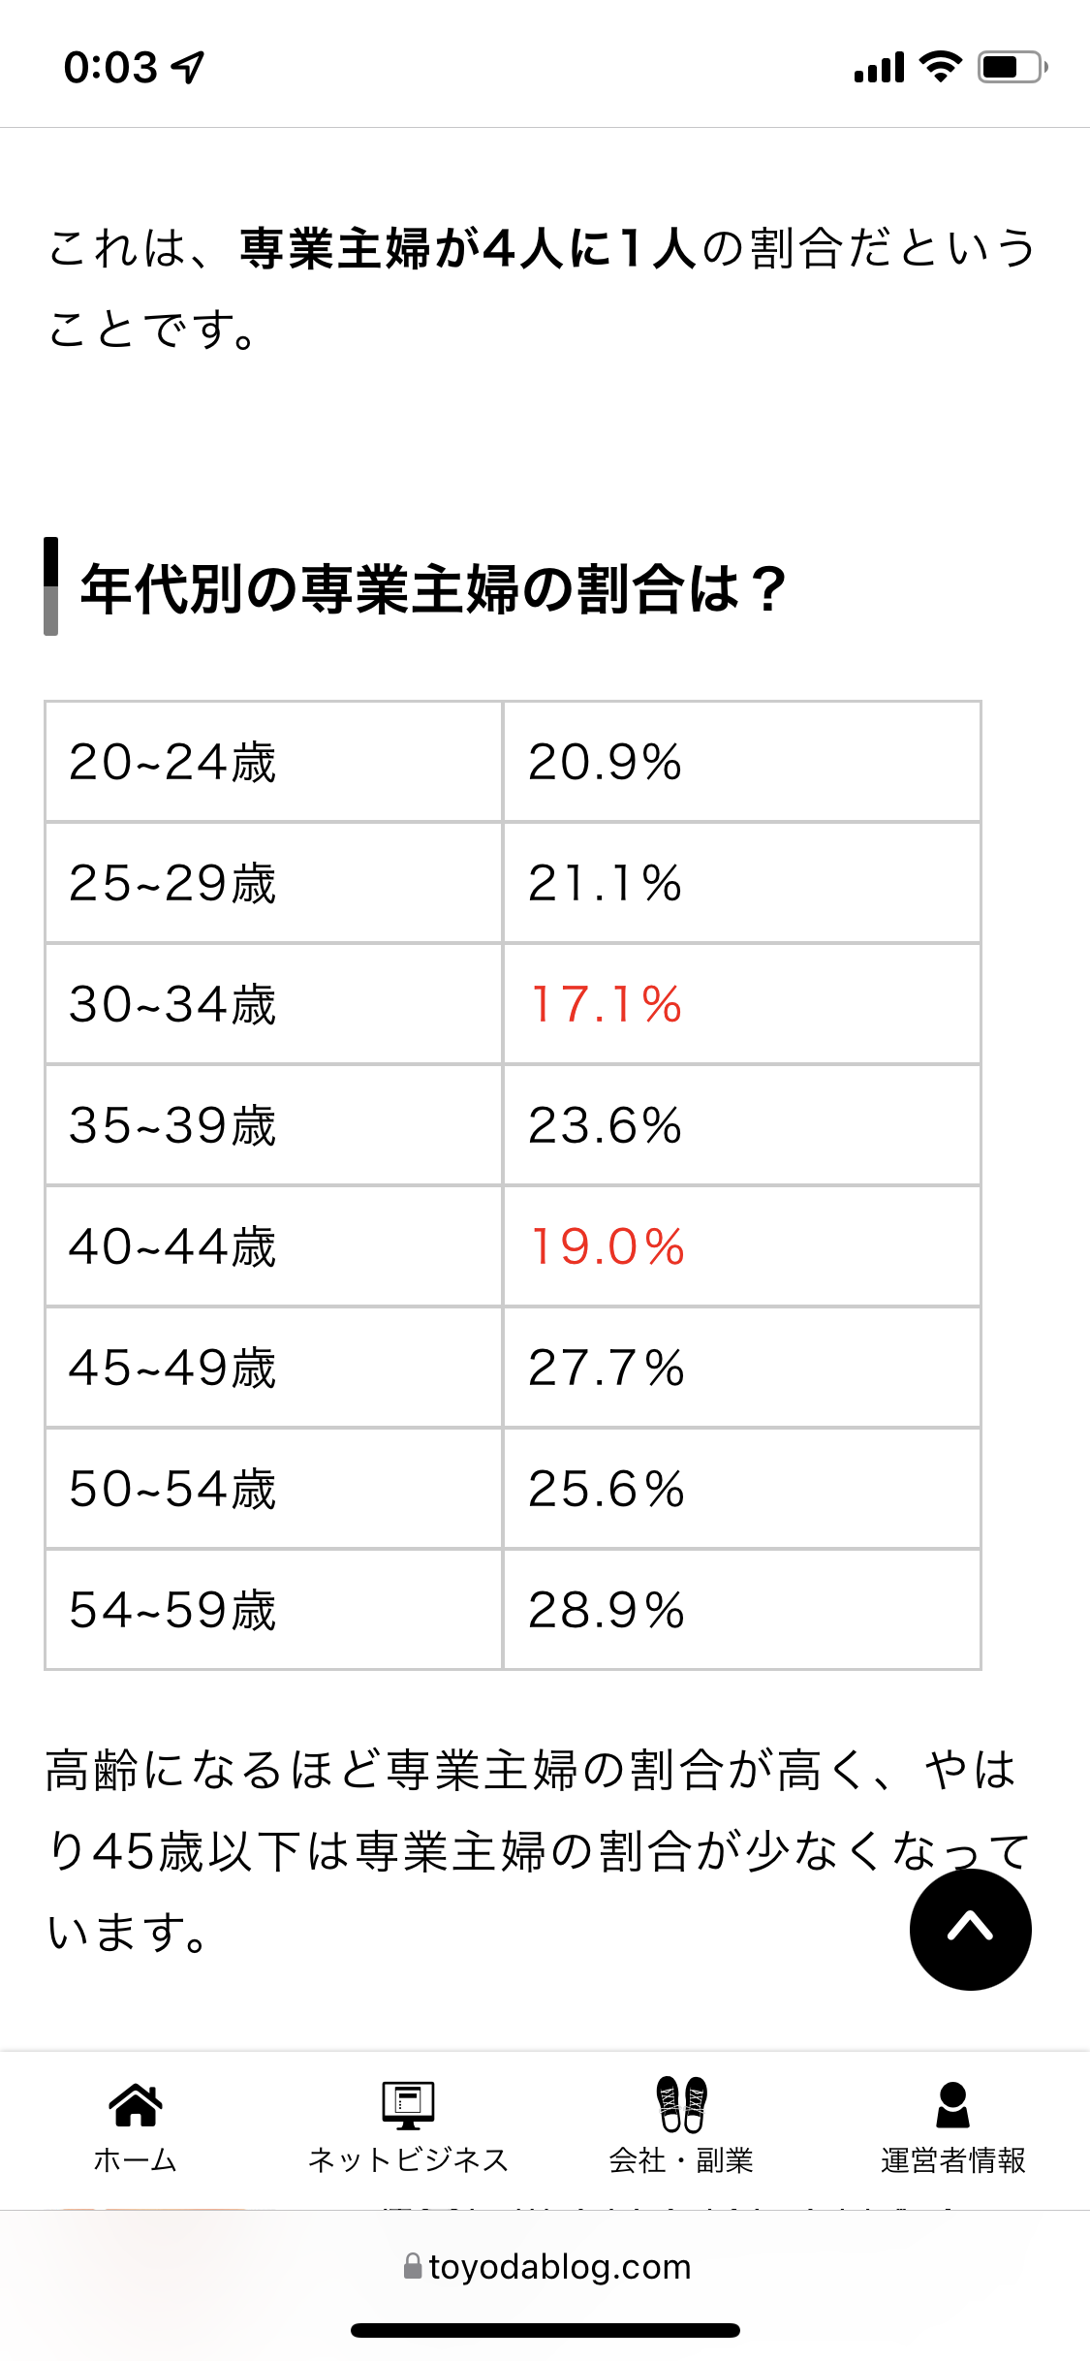Tap the 0:03 clock in status bar

[110, 67]
